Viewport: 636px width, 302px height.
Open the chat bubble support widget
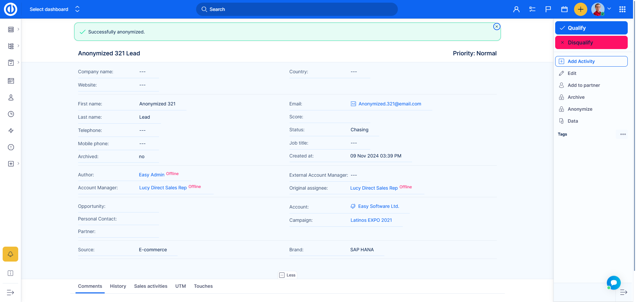[613, 282]
